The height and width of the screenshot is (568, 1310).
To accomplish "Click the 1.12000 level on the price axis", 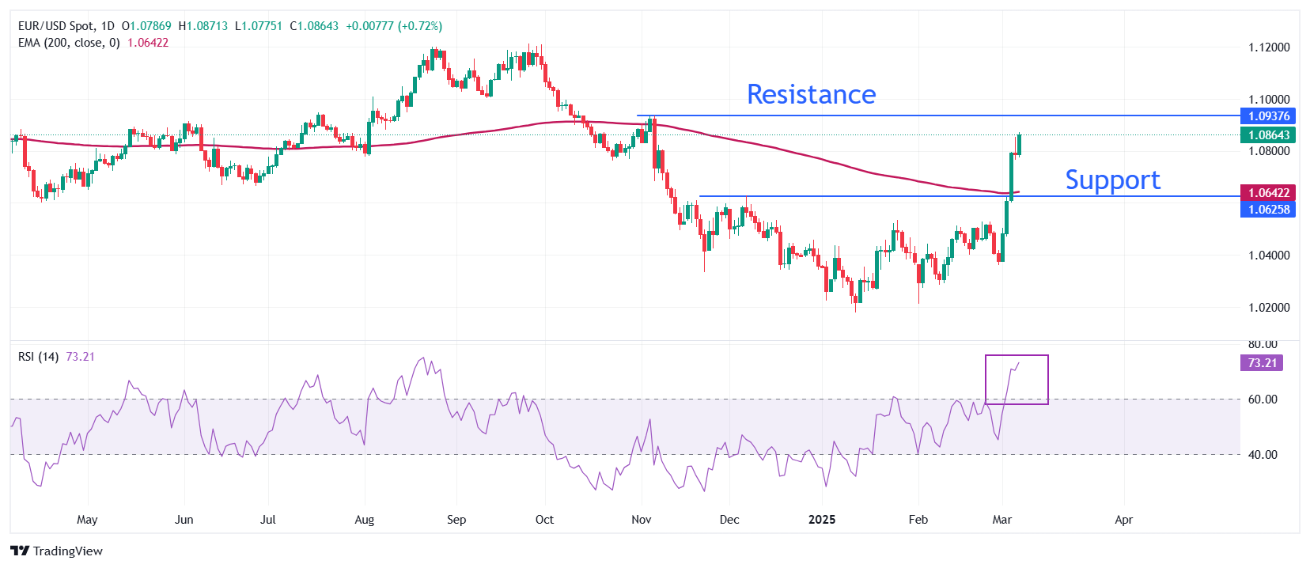I will pos(1268,47).
